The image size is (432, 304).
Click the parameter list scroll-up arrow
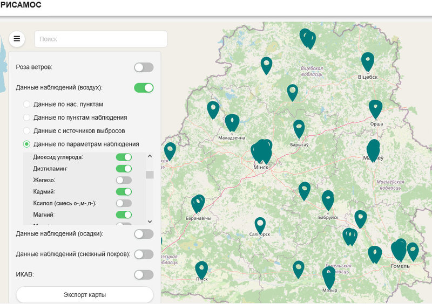click(x=150, y=156)
